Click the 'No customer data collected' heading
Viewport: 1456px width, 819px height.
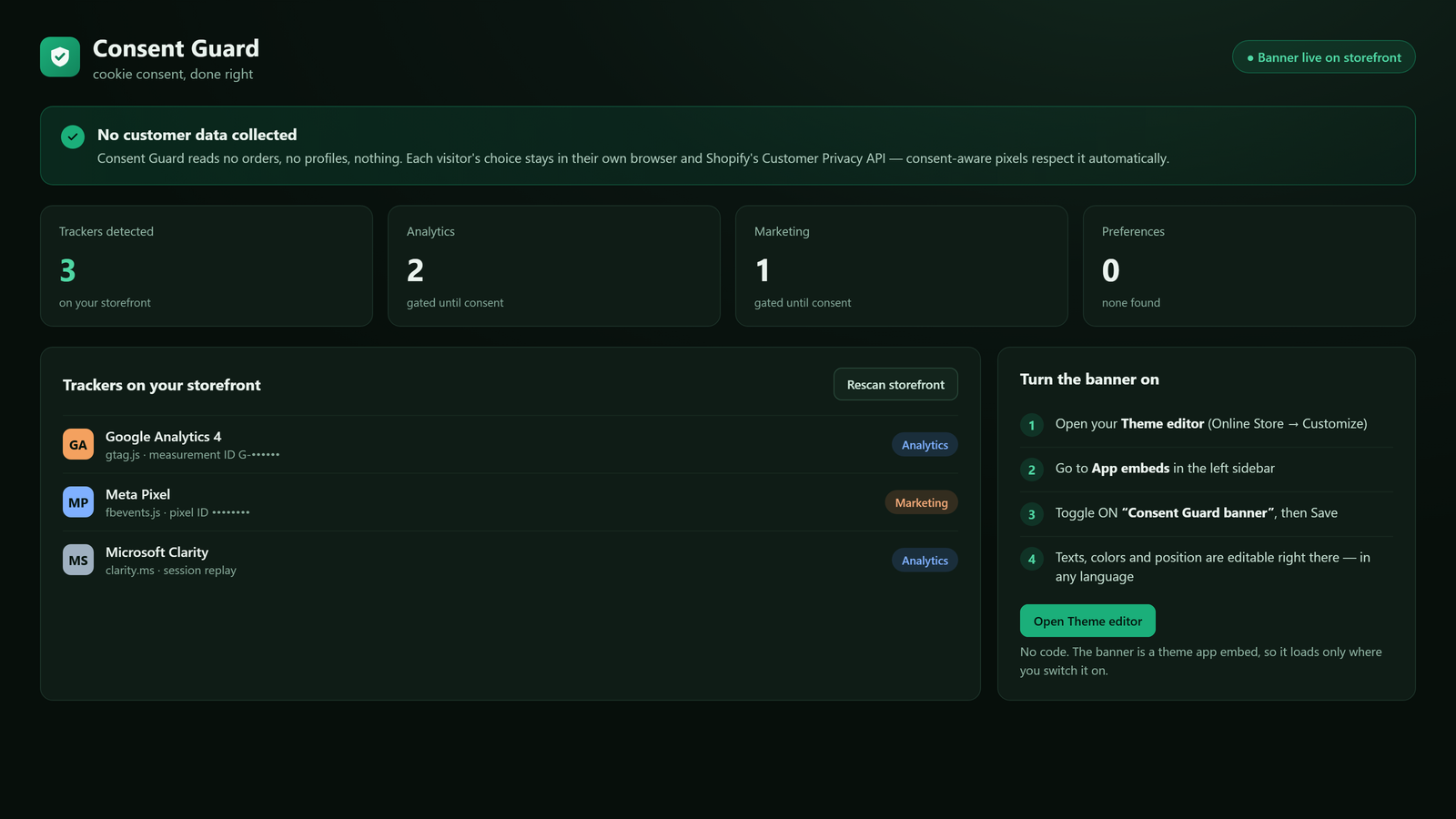click(x=197, y=135)
